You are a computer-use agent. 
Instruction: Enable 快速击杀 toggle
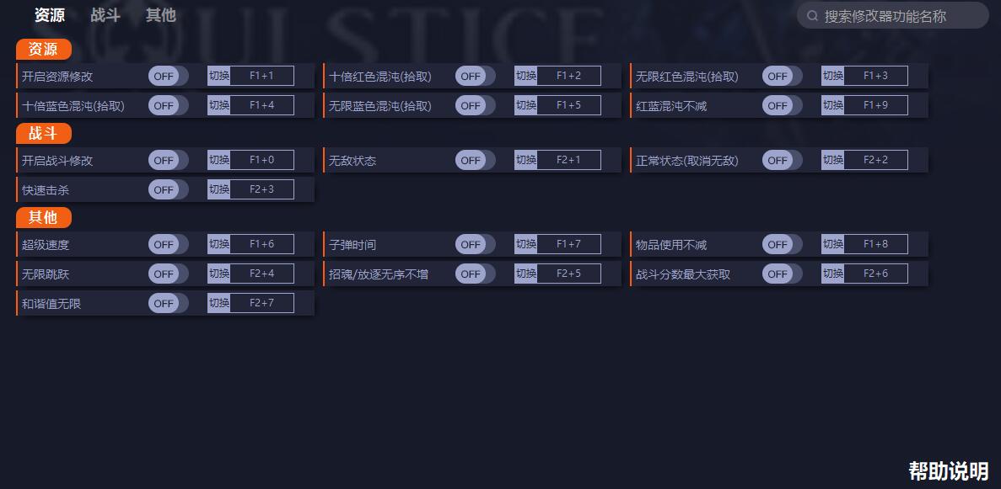[x=169, y=189]
